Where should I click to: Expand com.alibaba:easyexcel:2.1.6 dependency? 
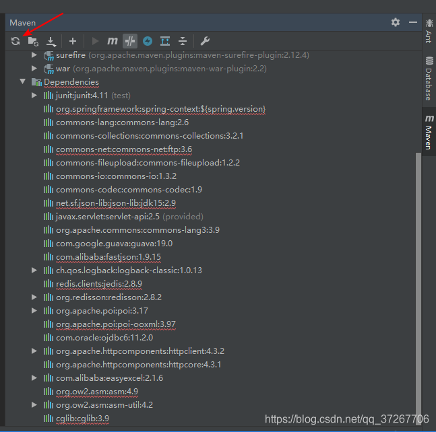[34, 378]
